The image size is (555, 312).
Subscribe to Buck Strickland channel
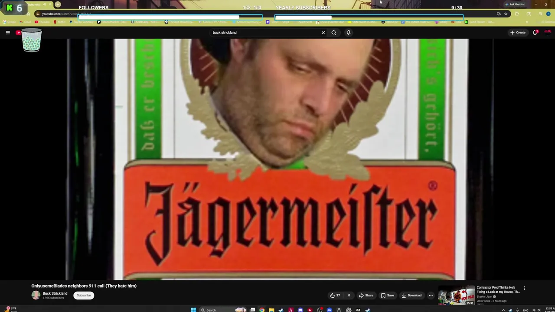click(x=84, y=296)
